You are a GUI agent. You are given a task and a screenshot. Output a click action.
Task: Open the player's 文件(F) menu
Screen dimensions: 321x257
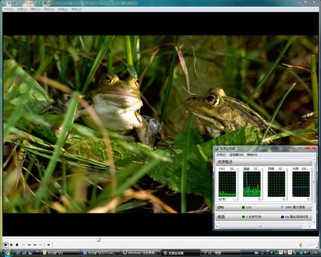(9, 9)
